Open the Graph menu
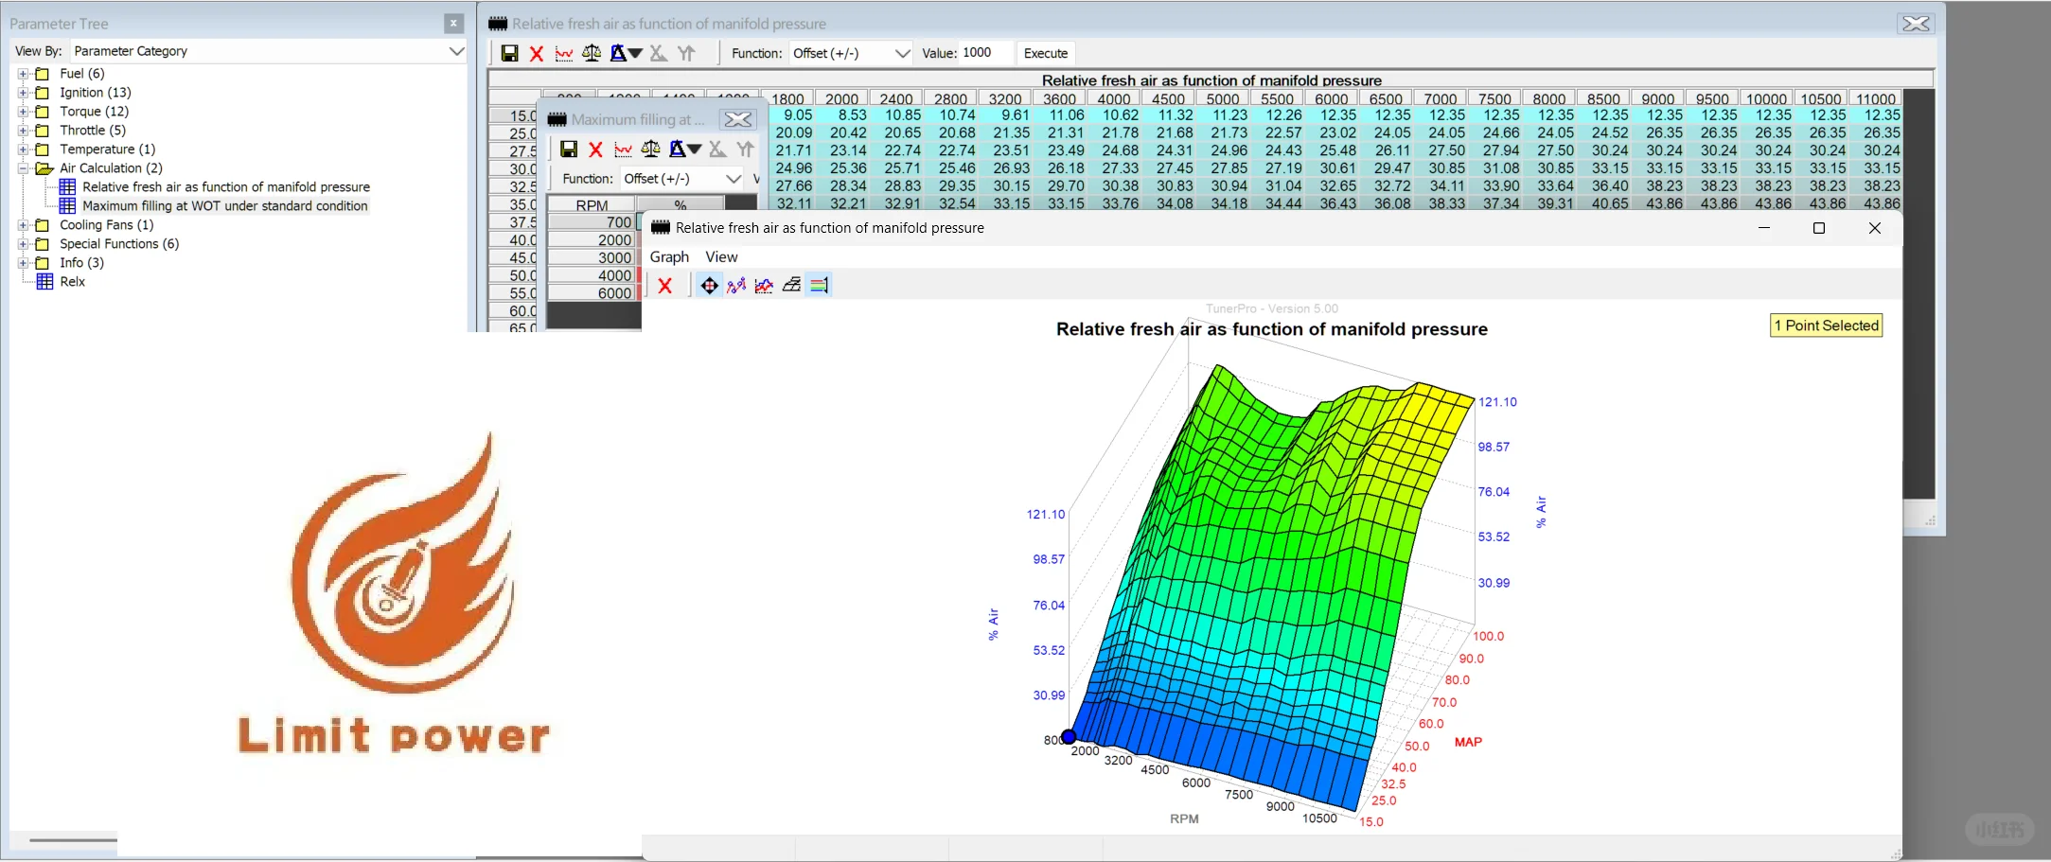 [669, 257]
